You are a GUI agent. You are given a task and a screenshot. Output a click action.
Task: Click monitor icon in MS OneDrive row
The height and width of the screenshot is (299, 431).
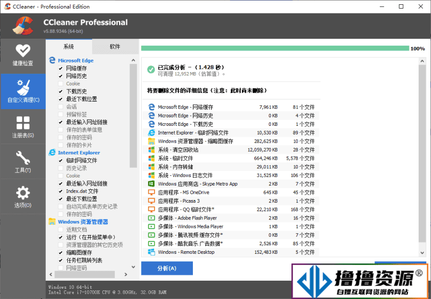tap(151, 193)
